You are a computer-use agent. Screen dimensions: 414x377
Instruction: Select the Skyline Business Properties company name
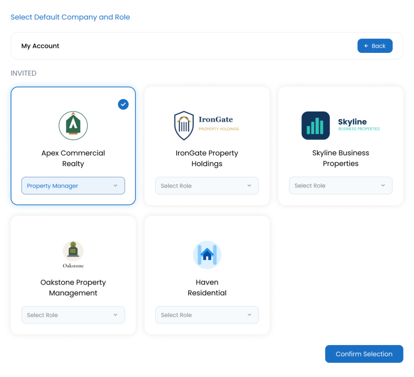coord(340,158)
